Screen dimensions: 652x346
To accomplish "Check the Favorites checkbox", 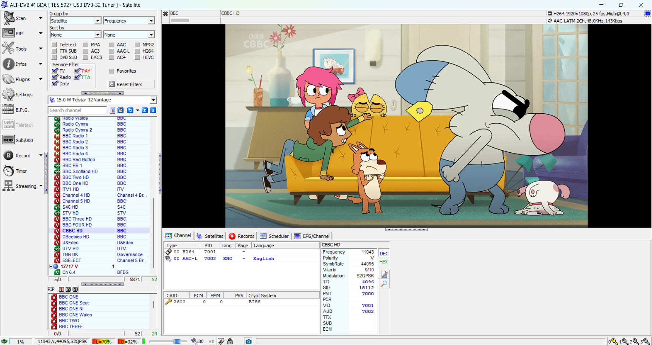I will pos(111,71).
